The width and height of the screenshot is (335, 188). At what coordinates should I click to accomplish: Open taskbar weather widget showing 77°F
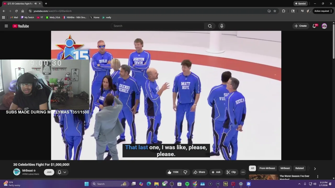[12, 184]
